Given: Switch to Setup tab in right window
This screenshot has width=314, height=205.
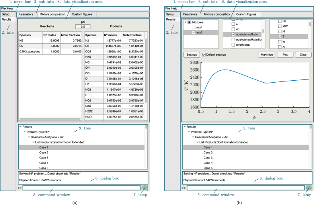Looking at the screenshot, I should [170, 14].
